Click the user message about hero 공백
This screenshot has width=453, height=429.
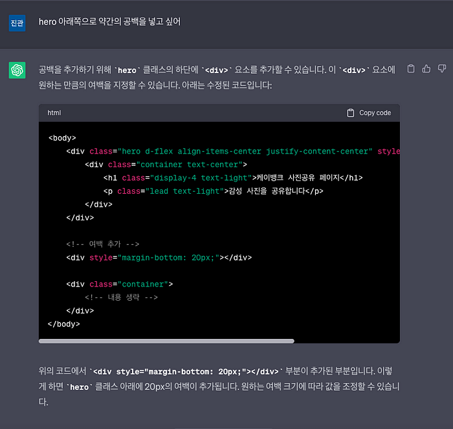click(109, 22)
